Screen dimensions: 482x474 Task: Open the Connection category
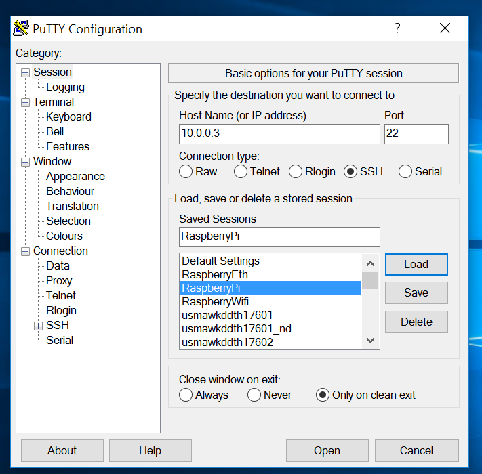(60, 251)
